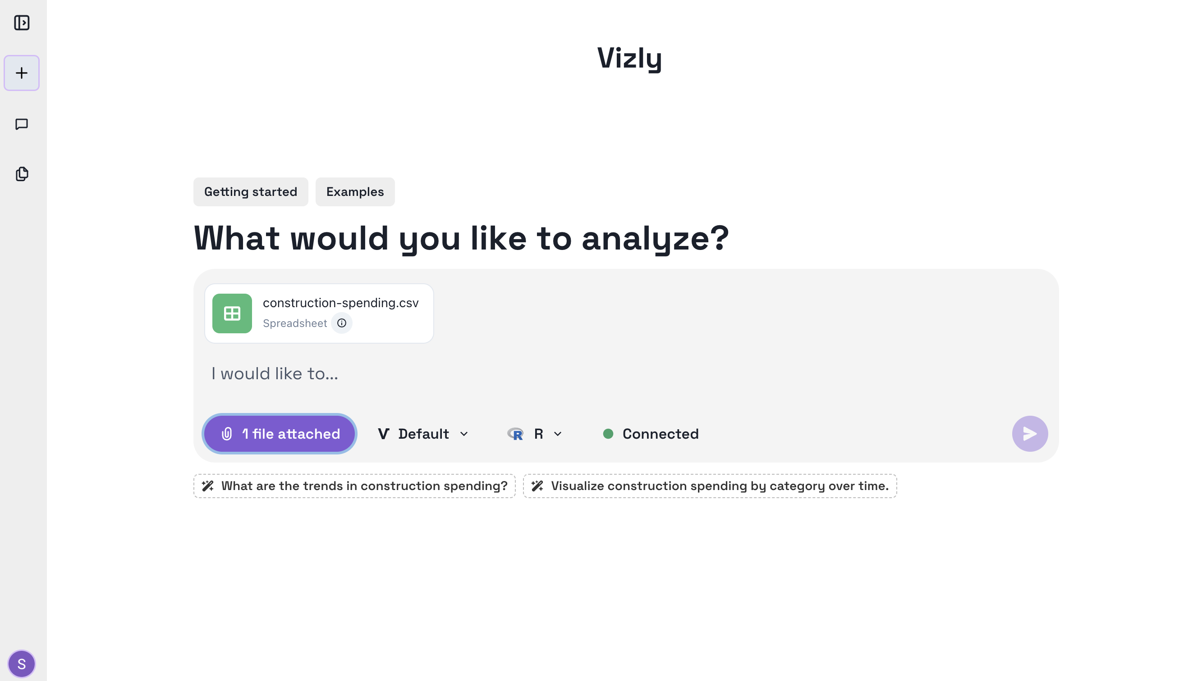Click the magic wand on trends suggestion

coord(208,486)
